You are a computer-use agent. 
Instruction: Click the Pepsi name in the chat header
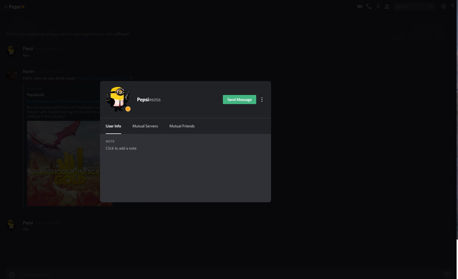[x=15, y=7]
